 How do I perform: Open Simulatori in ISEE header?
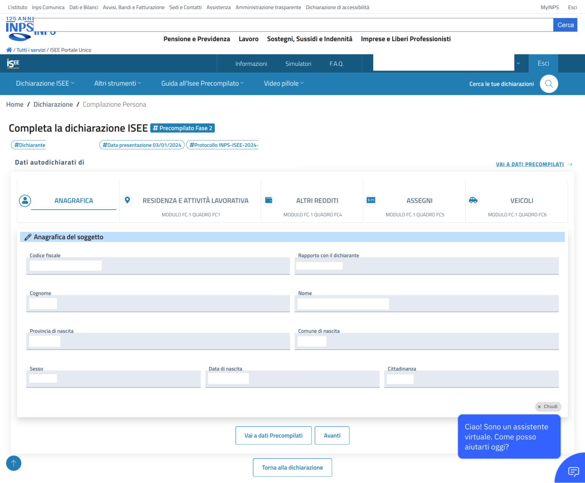298,64
